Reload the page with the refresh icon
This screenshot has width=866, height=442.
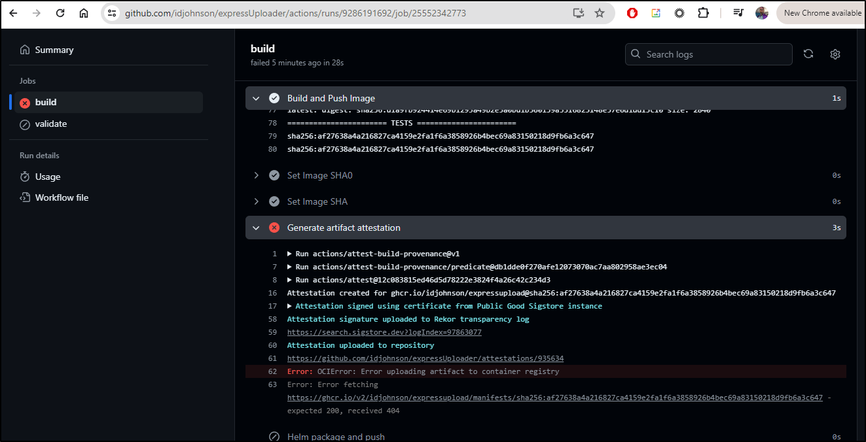[60, 13]
